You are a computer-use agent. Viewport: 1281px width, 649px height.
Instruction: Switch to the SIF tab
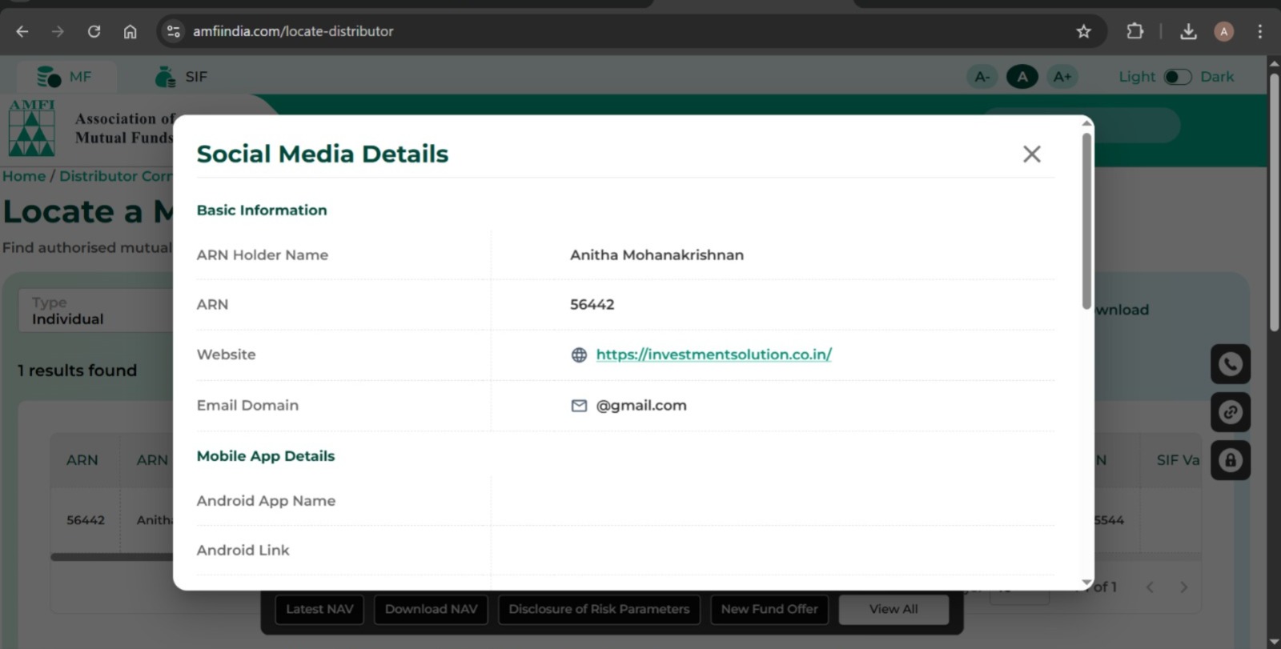pyautogui.click(x=181, y=77)
